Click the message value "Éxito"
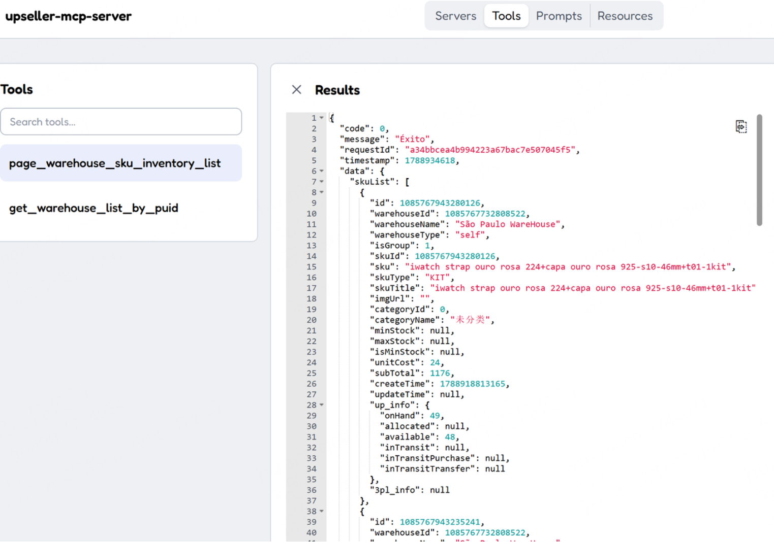This screenshot has width=774, height=542. 412,139
